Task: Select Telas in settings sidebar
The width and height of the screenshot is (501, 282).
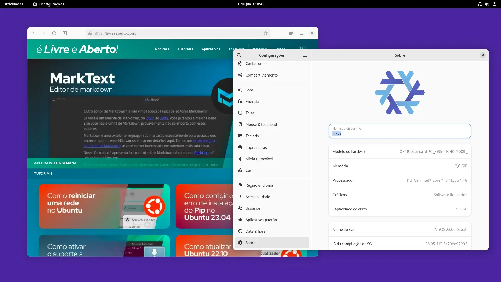Action: click(x=272, y=113)
